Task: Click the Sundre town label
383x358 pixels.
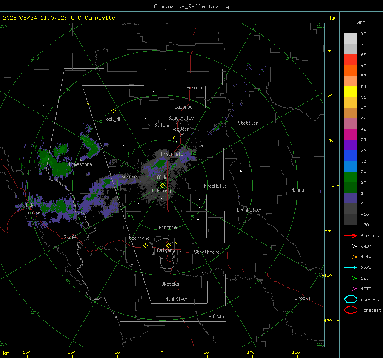Action: coord(129,177)
